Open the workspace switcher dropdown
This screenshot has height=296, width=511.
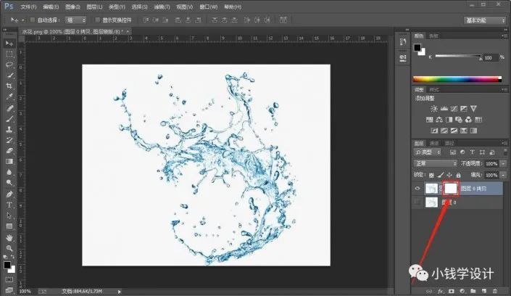[484, 20]
